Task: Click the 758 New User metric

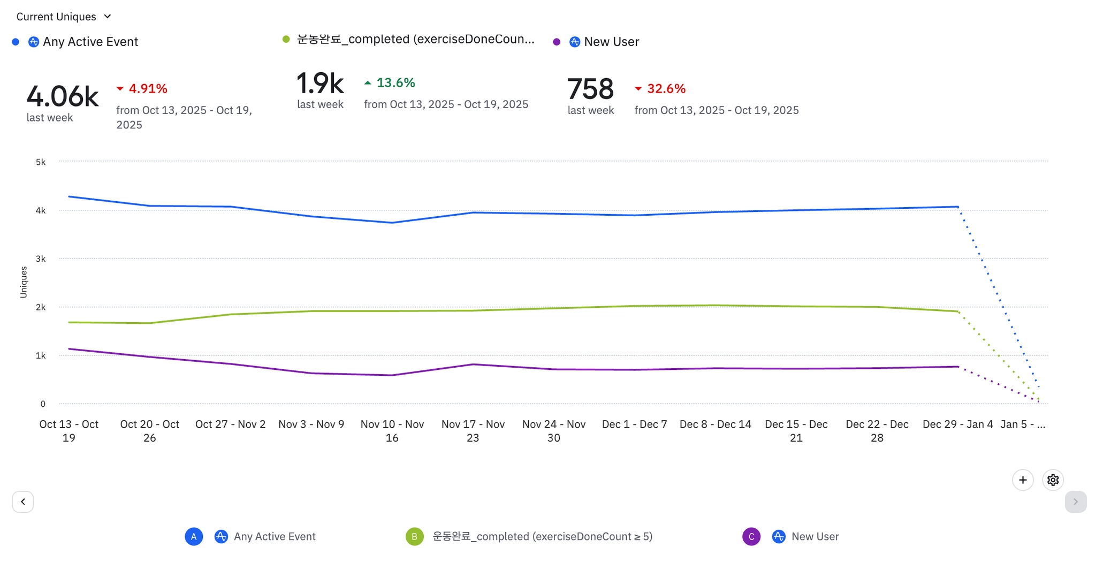Action: point(590,89)
